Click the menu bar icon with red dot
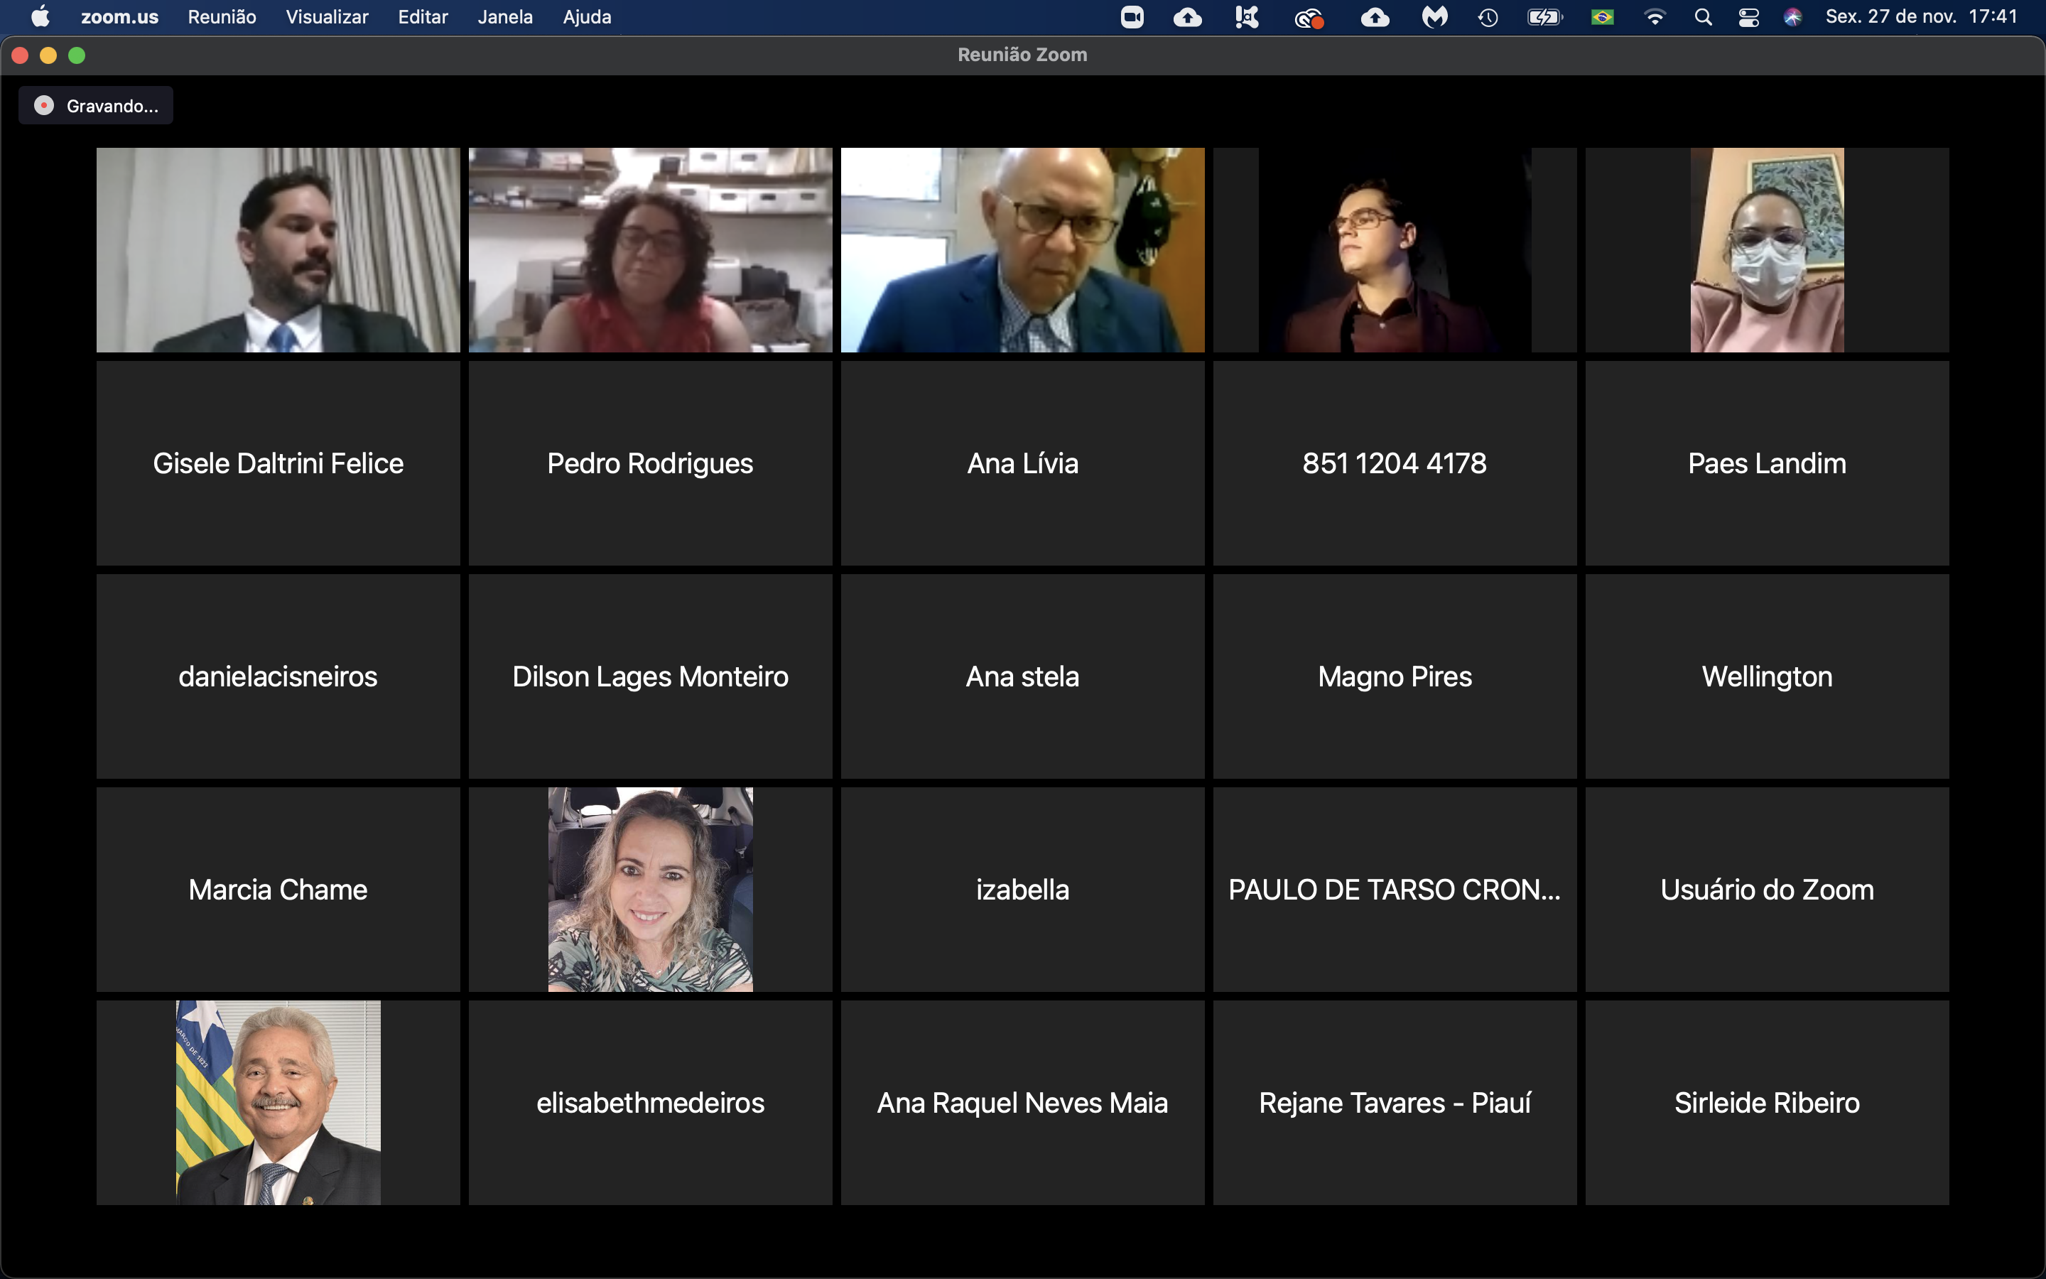Screen dimensions: 2046x1279 [1309, 17]
